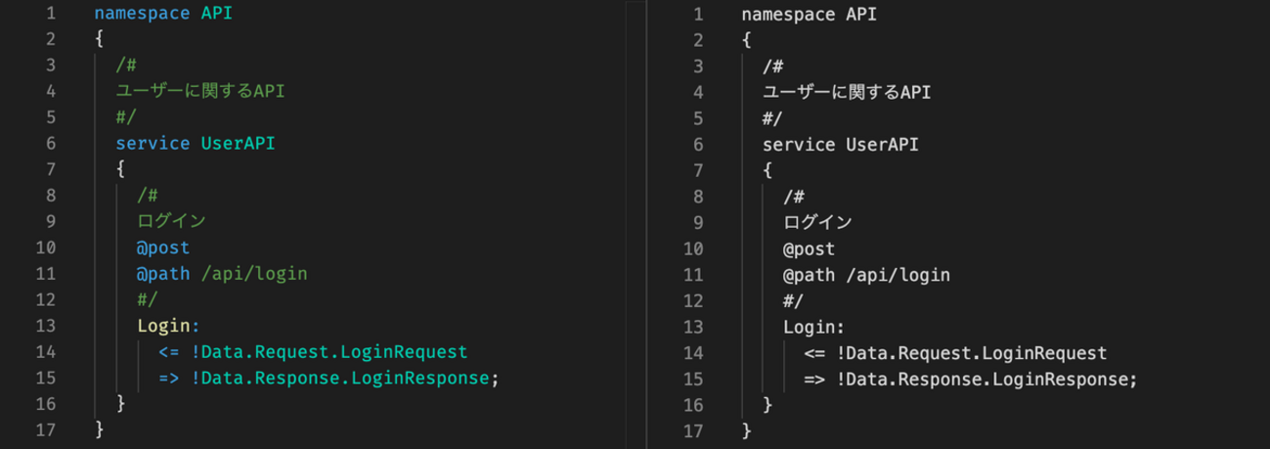1270x449 pixels.
Task: Click line number 17 in the left editor
Action: click(x=46, y=429)
